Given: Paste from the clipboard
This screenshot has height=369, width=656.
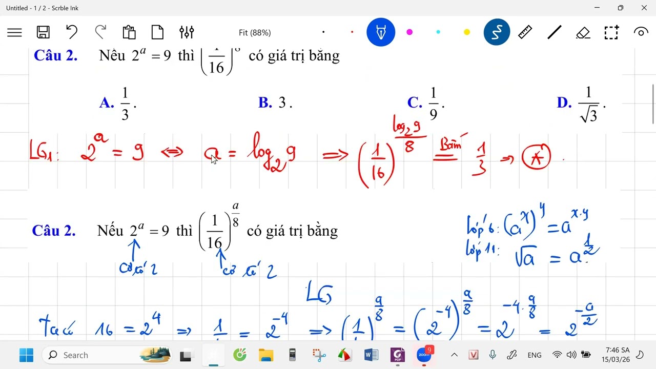Looking at the screenshot, I should [x=129, y=32].
